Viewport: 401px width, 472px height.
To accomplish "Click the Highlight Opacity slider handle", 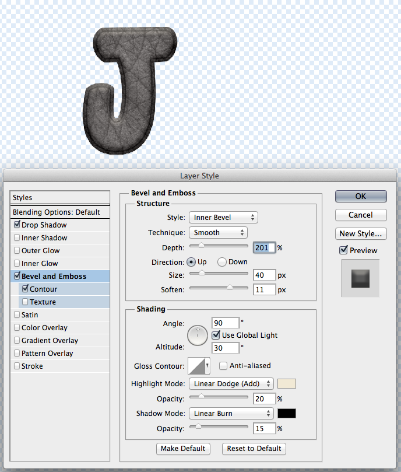I will tap(201, 397).
